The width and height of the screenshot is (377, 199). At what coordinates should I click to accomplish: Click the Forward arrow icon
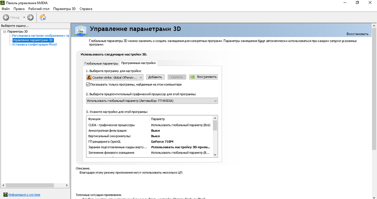point(30,18)
